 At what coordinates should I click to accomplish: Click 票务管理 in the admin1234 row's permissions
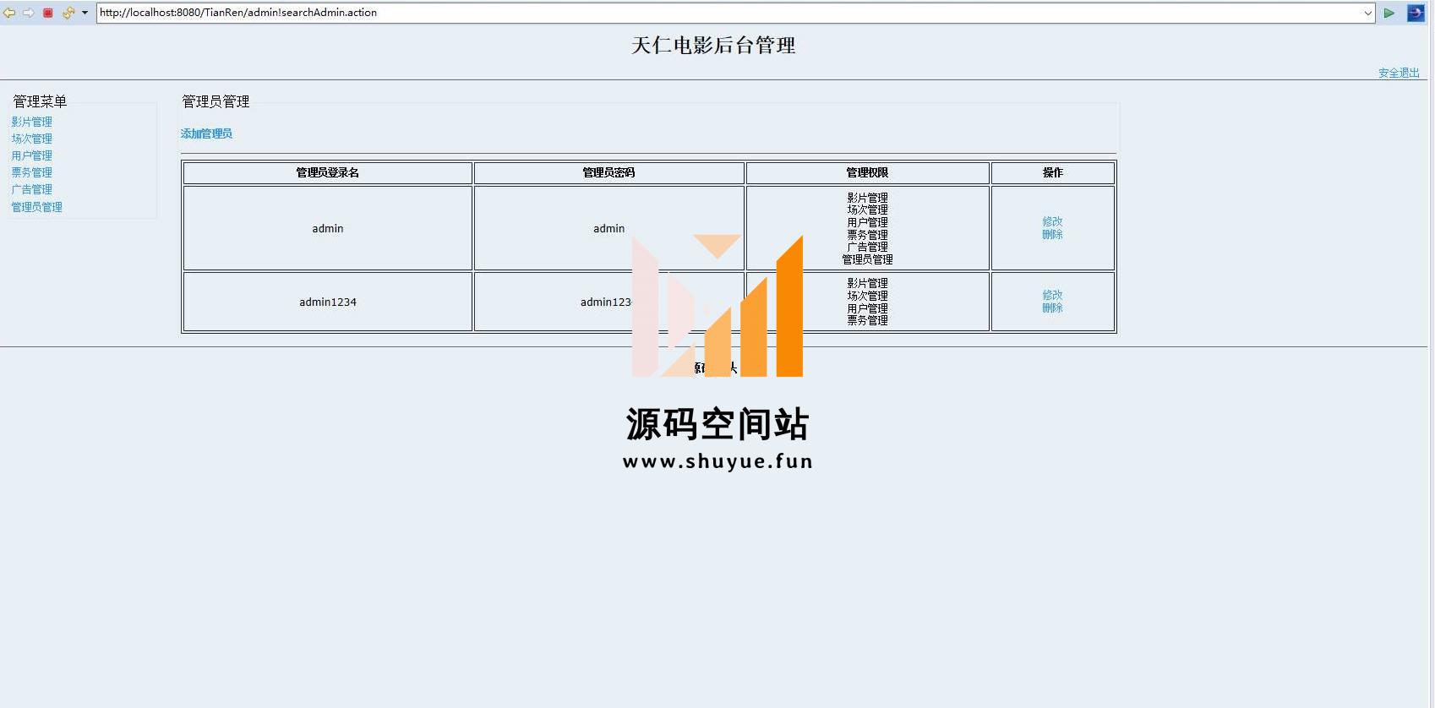pos(867,320)
